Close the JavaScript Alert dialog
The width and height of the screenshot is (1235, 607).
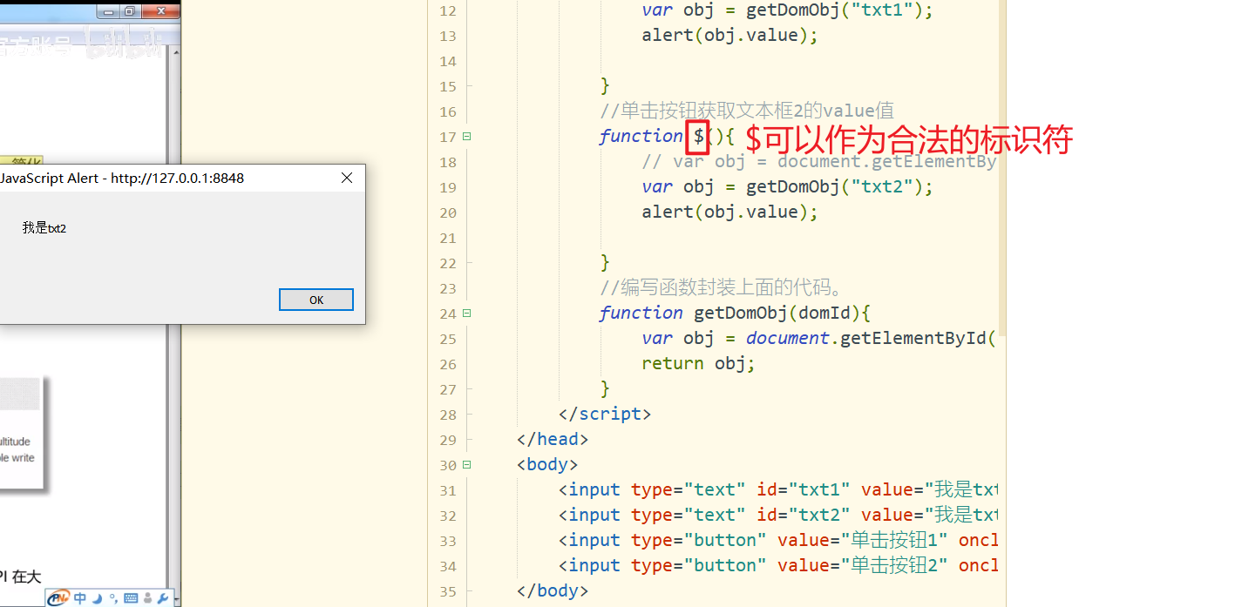(x=346, y=178)
